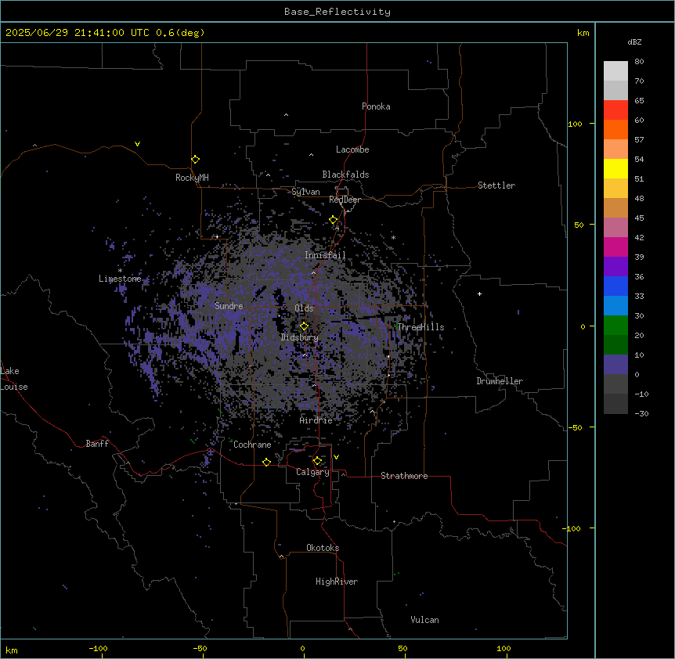Click the ThreeHills label
Viewport: 675px width, 659px height.
[421, 327]
